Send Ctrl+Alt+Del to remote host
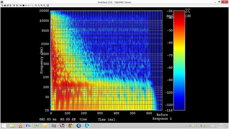229x129 pixels. pyautogui.click(x=21, y=5)
